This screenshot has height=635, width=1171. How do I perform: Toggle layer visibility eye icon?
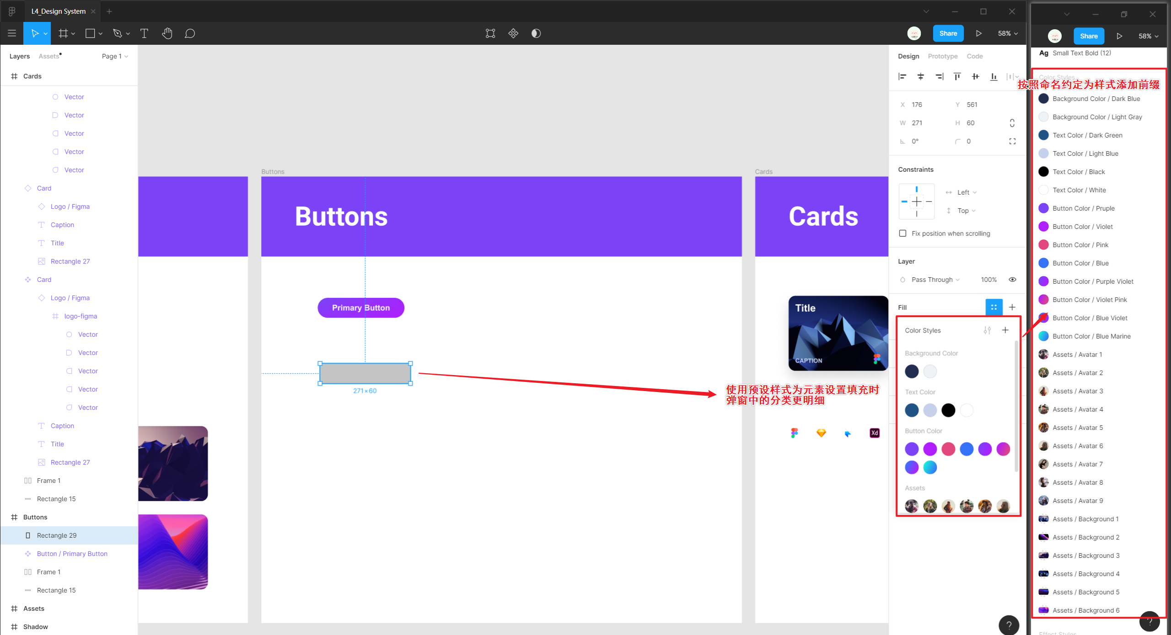[x=1012, y=280]
